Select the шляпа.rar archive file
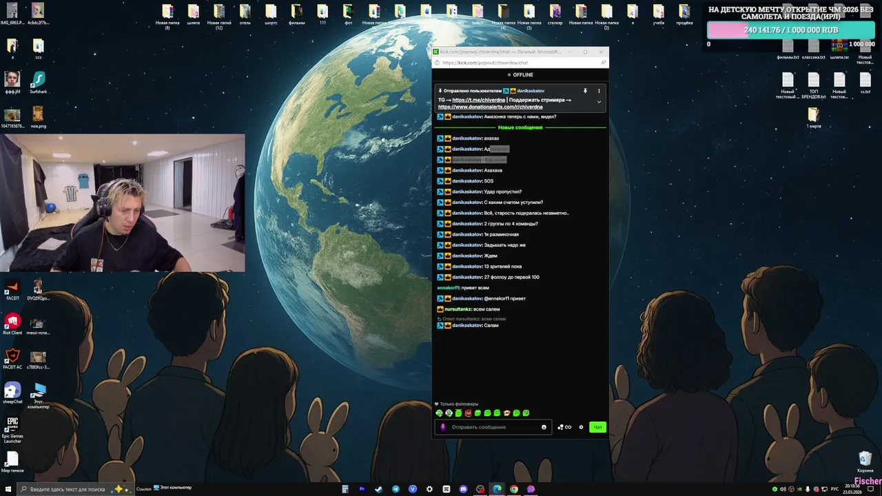This screenshot has height=496, width=882. [x=839, y=49]
